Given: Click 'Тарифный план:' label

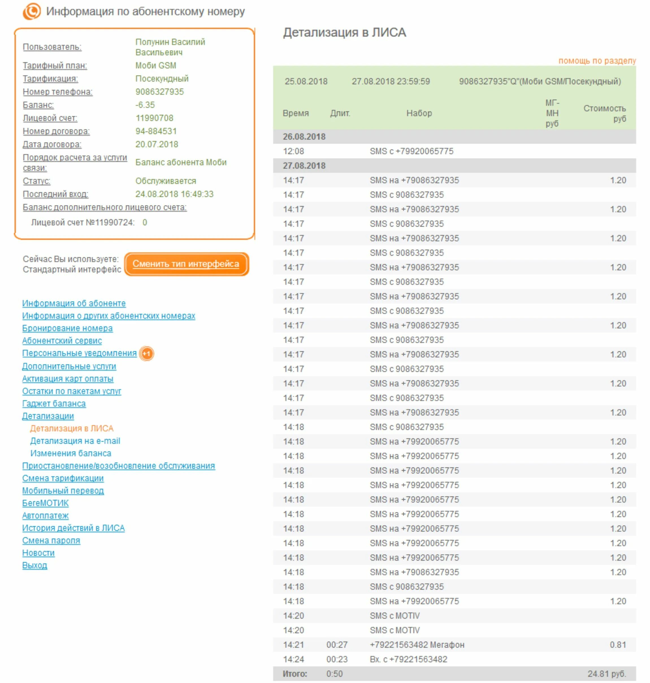Looking at the screenshot, I should pyautogui.click(x=55, y=66).
